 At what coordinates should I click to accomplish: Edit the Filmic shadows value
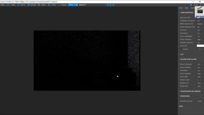pos(200,40)
